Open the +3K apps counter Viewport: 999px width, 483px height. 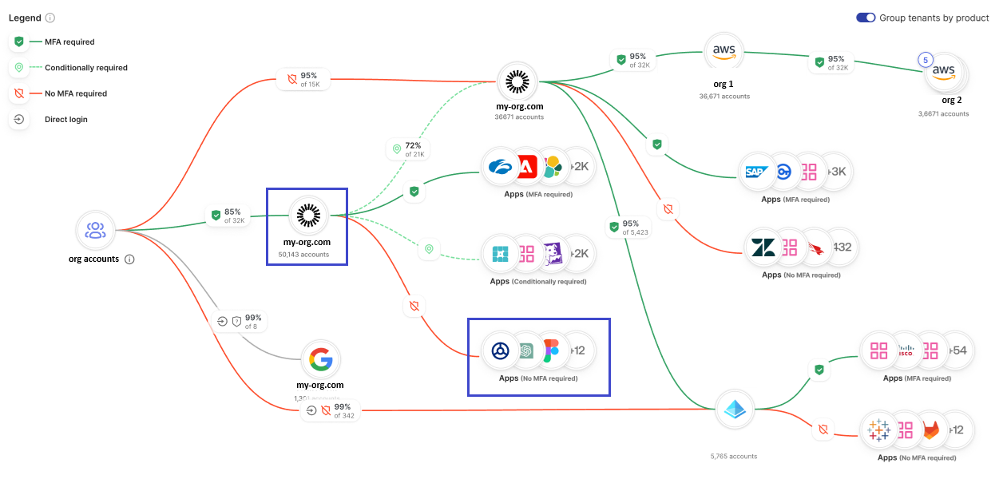click(x=836, y=171)
